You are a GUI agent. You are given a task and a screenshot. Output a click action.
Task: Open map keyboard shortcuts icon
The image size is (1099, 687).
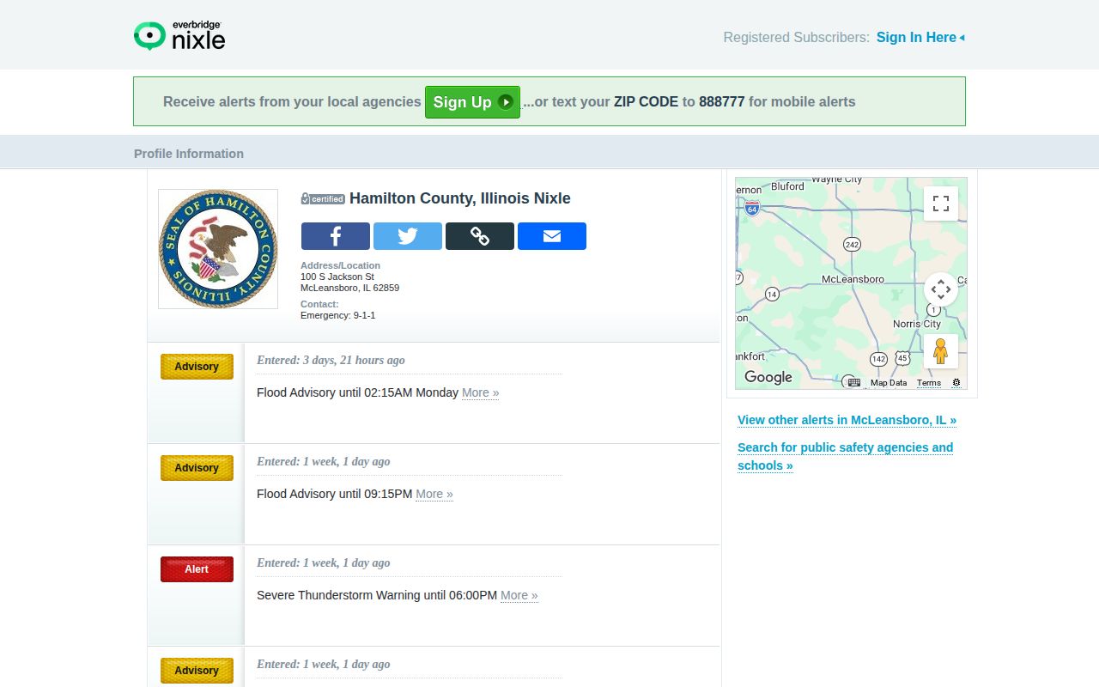(853, 383)
